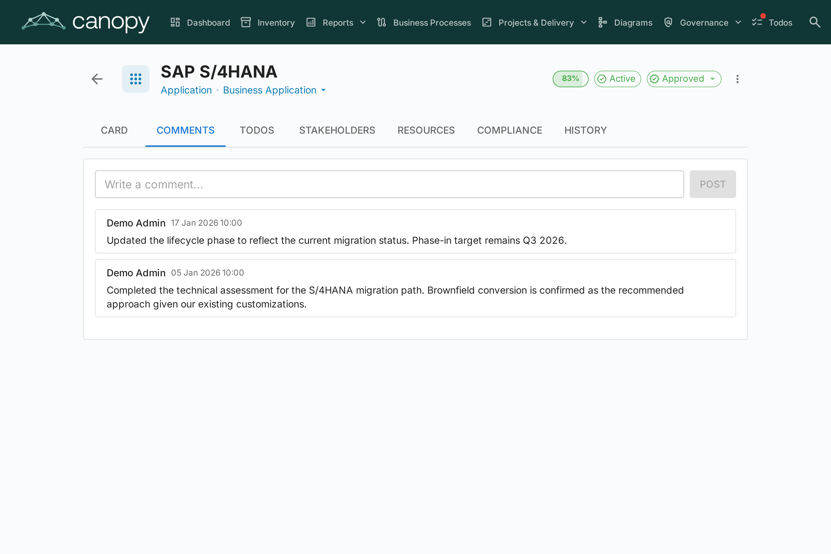Open the Approved status dropdown arrow
The image size is (831, 554).
pyautogui.click(x=713, y=79)
